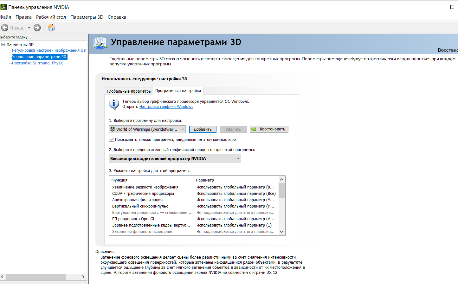Open the World of Warships program dropdown
Screen dimensions: 458x284
(147, 129)
